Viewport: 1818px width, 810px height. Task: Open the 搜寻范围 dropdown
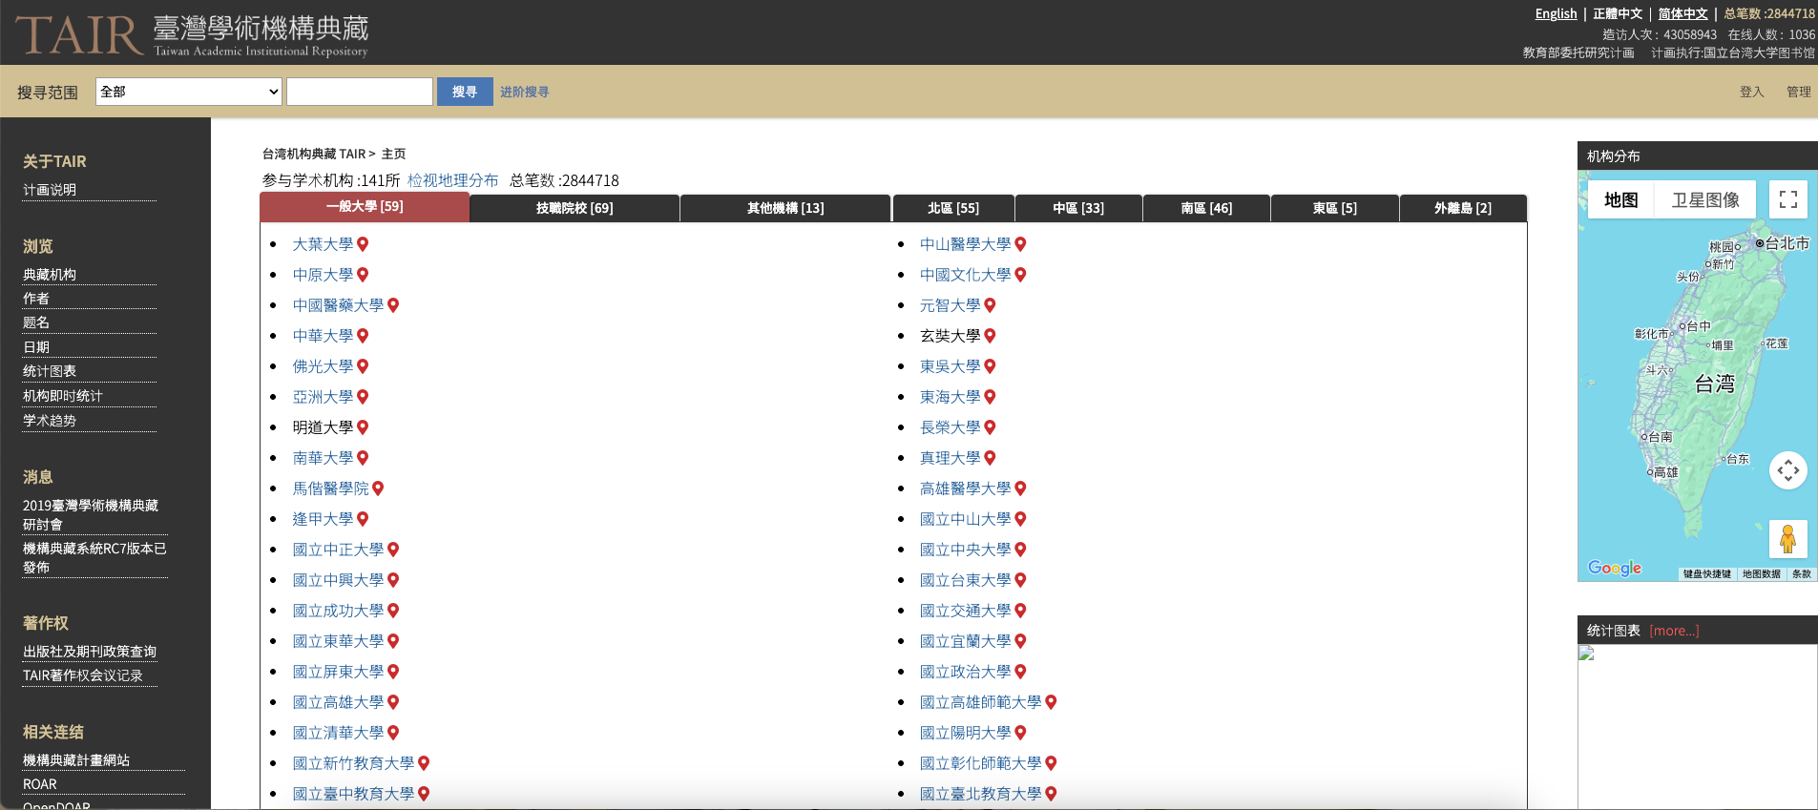tap(189, 92)
